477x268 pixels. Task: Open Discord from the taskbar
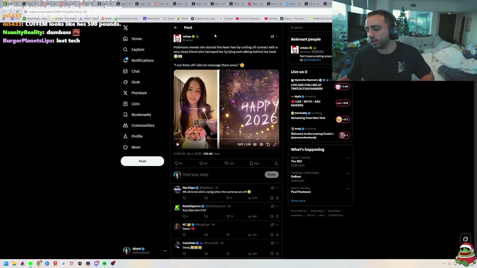click(96, 264)
